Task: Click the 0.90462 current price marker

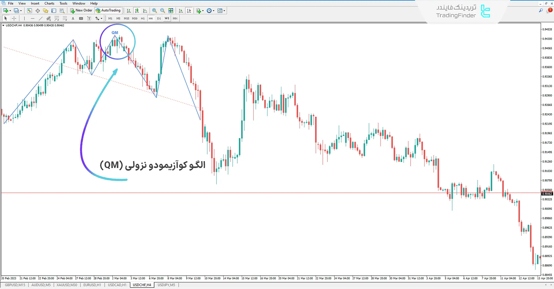Action: coord(547,194)
